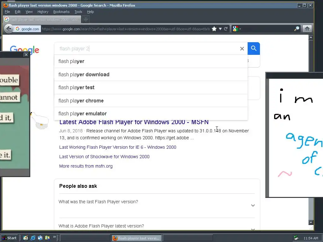Expand 'What is Adobe Flash Player latest version?' question
The width and height of the screenshot is (323, 242).
[x=157, y=226]
